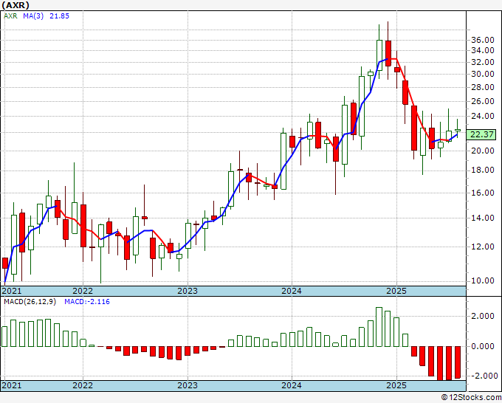Click the 24.00 price axis label
The height and width of the screenshot is (403, 502).
(x=483, y=116)
